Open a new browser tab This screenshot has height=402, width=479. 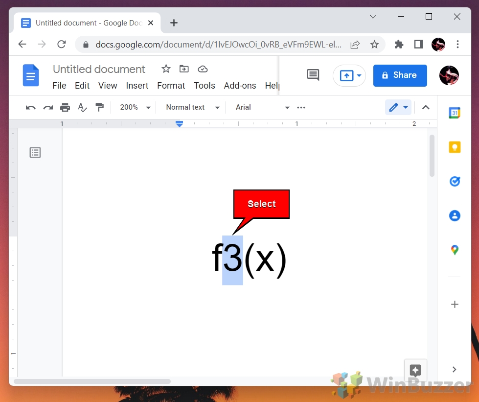click(x=174, y=23)
